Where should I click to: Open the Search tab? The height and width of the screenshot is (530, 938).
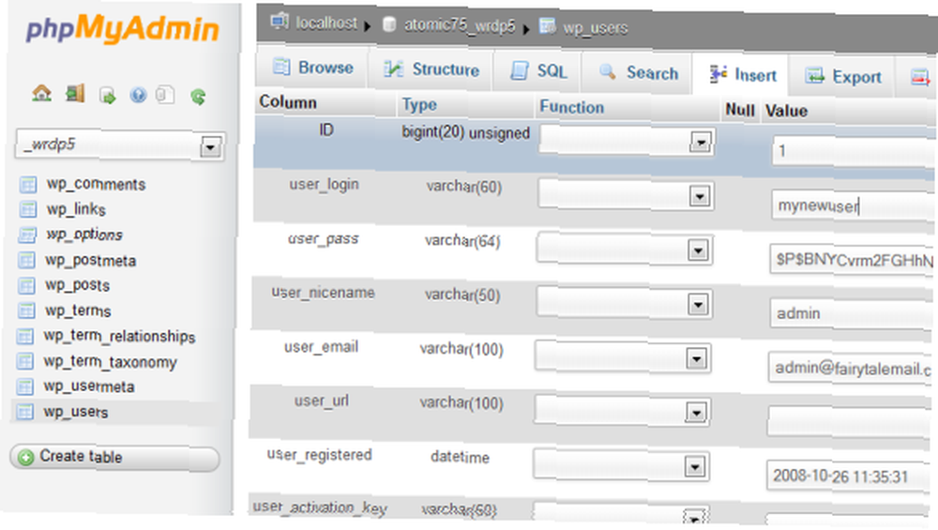[637, 73]
